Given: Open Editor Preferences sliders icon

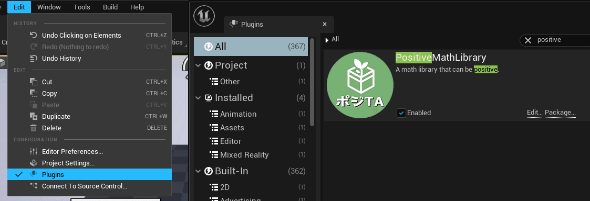Looking at the screenshot, I should (x=34, y=151).
